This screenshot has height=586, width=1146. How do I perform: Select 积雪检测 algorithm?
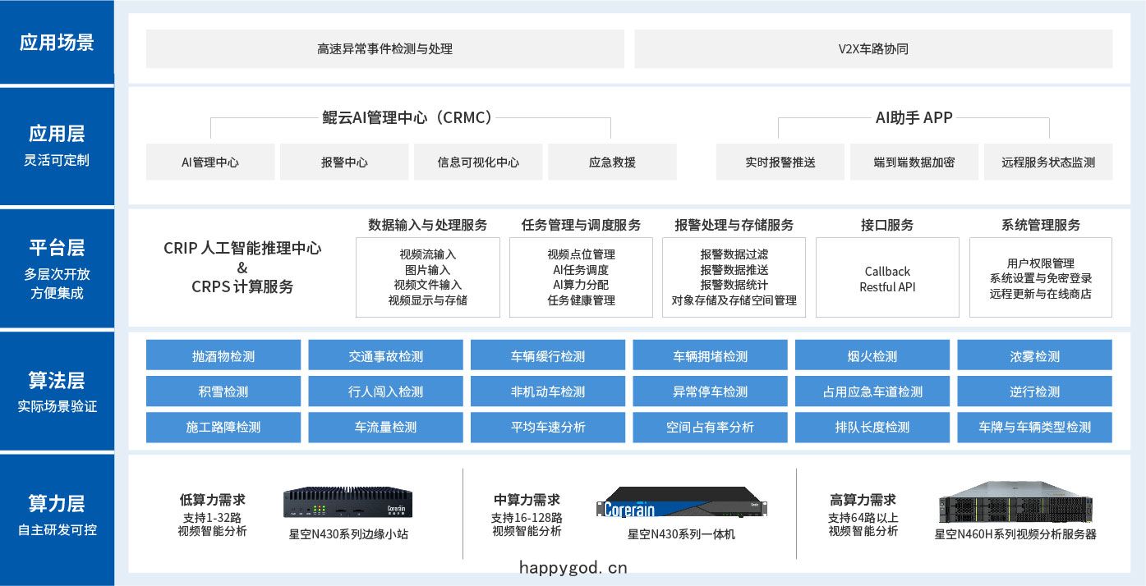point(223,391)
